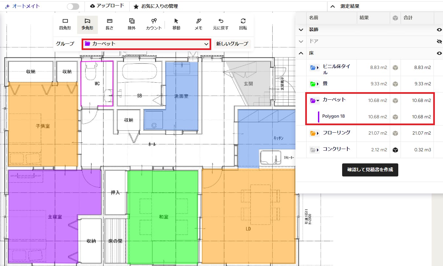
Task: Toggle the オートメイト switch
Action: pyautogui.click(x=73, y=7)
